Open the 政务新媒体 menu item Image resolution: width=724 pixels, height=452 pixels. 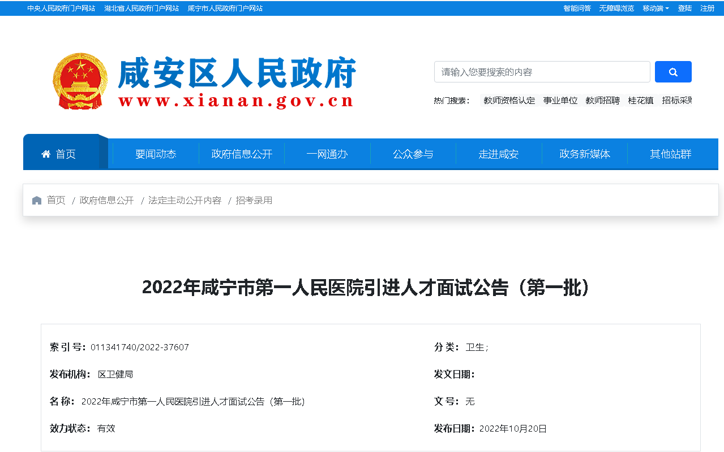click(585, 154)
